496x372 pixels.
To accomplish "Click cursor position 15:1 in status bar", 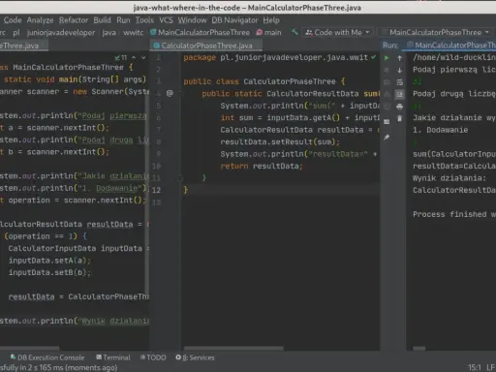I will 474,367.
